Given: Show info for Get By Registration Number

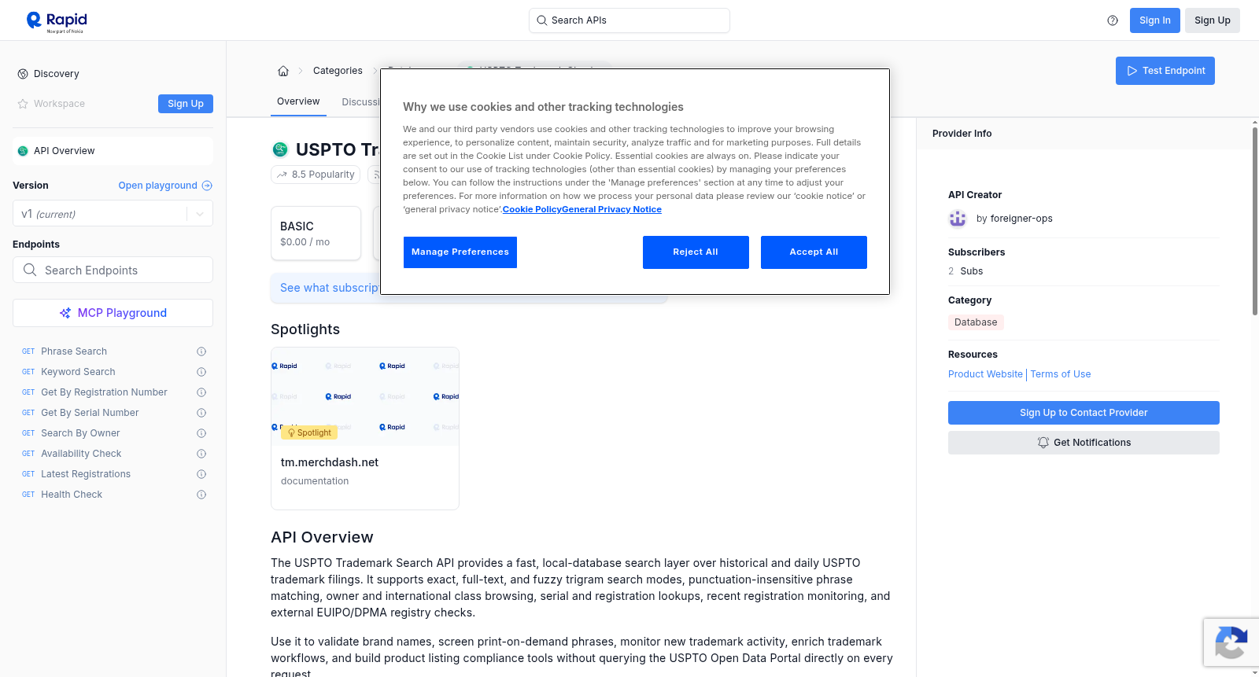Looking at the screenshot, I should (201, 392).
